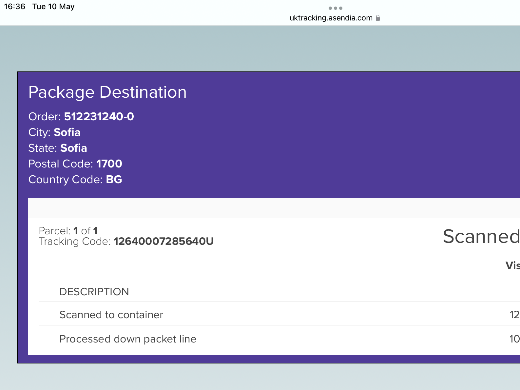Click the DESCRIPTION column header
This screenshot has height=390, width=520.
pyautogui.click(x=94, y=292)
